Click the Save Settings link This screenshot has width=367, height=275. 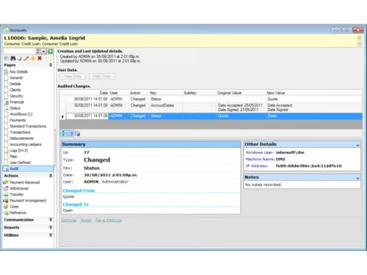109,220
